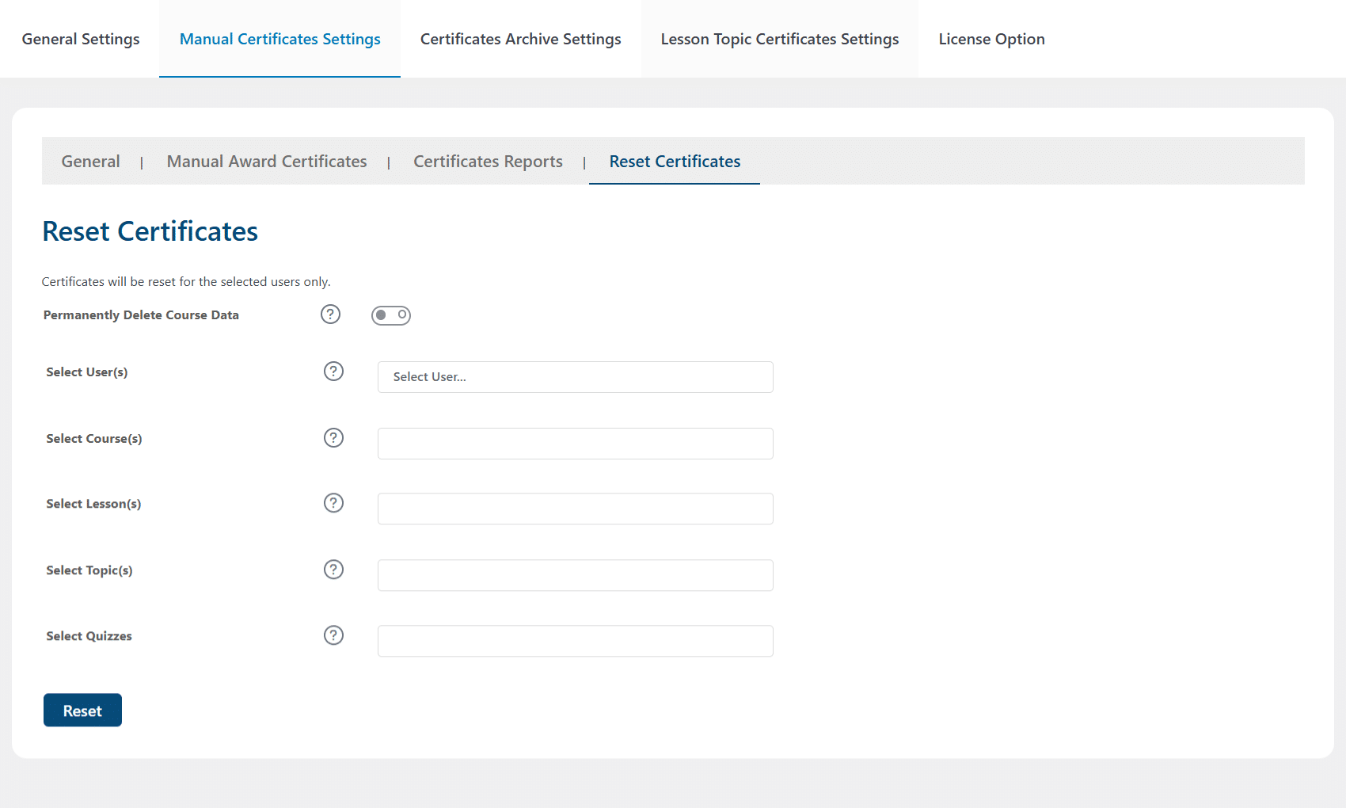This screenshot has height=808, width=1346.
Task: Open help icon beside Select Topic(s)
Action: [333, 570]
